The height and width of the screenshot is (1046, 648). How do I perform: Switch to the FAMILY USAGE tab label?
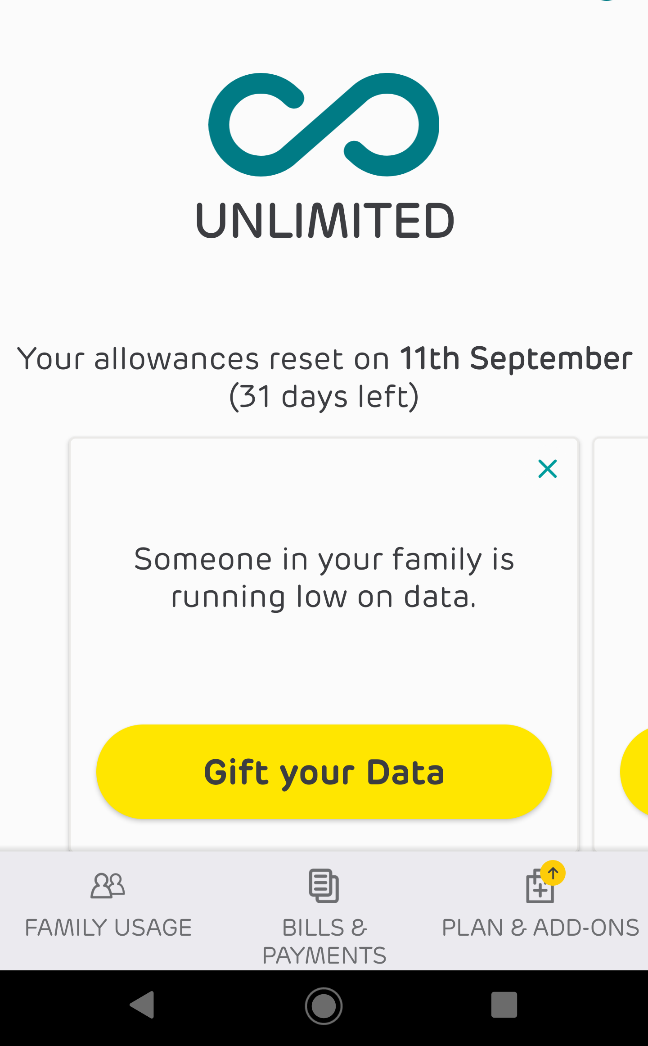(108, 928)
